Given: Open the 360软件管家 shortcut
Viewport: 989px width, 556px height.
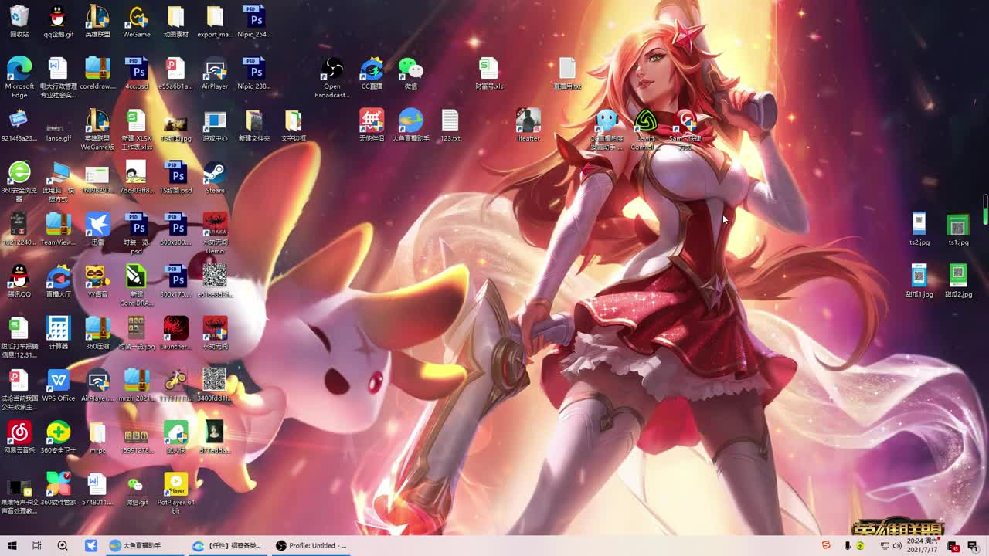Looking at the screenshot, I should tap(58, 484).
